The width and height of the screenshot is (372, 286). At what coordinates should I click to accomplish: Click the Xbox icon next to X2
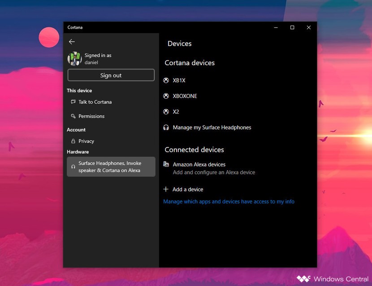click(166, 112)
